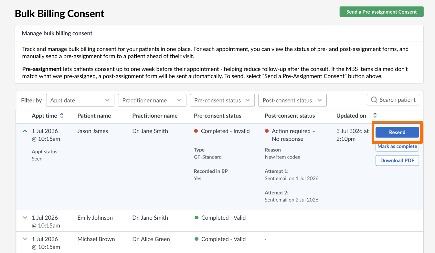Click red status dot for Completed - Invalid
This screenshot has width=435, height=253.
[196, 131]
